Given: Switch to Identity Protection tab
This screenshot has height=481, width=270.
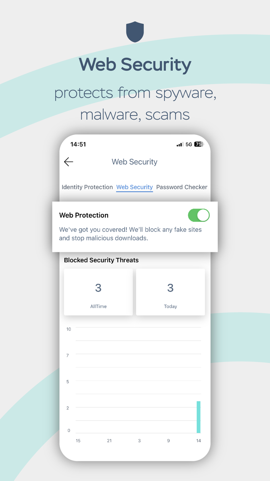Looking at the screenshot, I should pyautogui.click(x=87, y=187).
